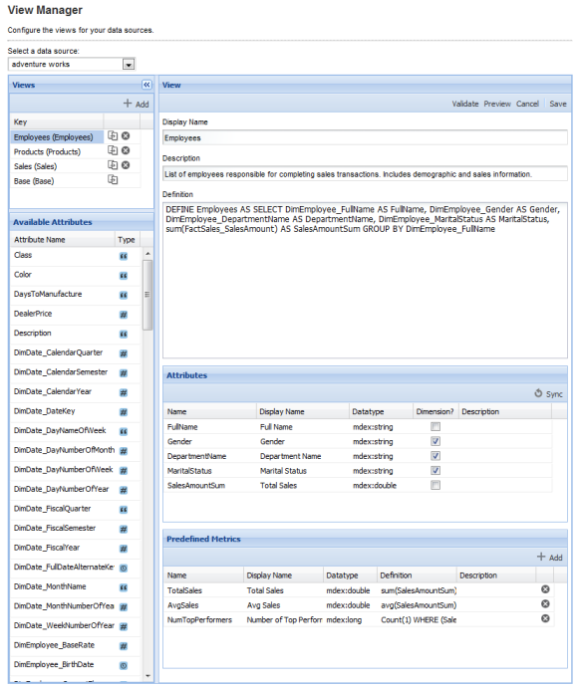The image size is (579, 687).
Task: Click type icon for DimDate_MonthName
Action: click(x=124, y=587)
